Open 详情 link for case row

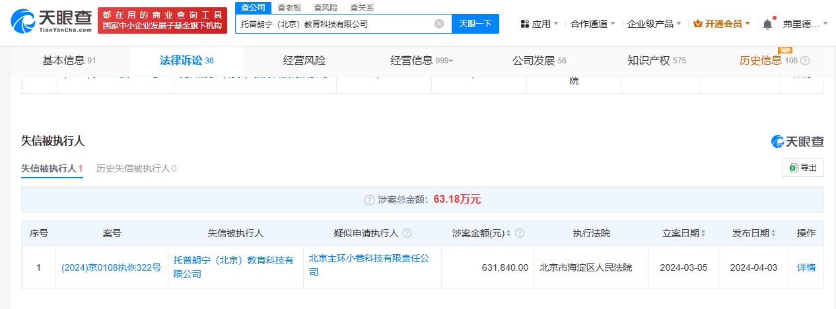point(806,267)
